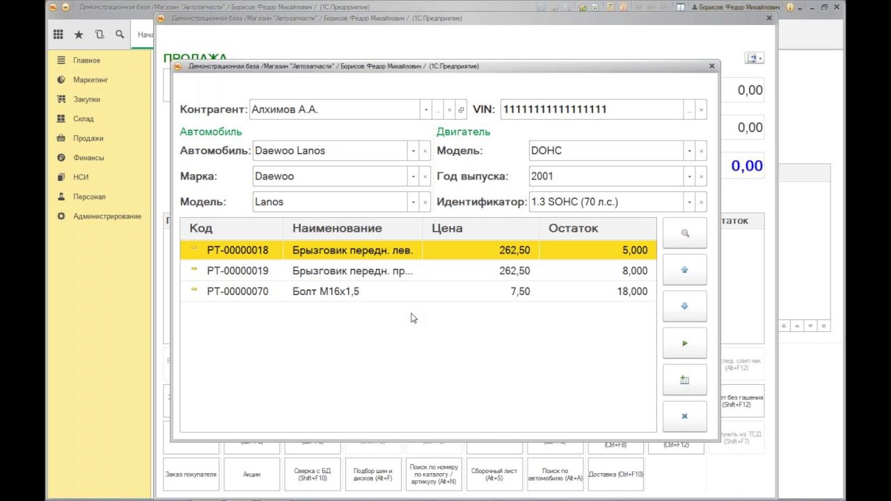891x501 pixels.
Task: Click the search magnifier in the top toolbar
Action: (120, 34)
